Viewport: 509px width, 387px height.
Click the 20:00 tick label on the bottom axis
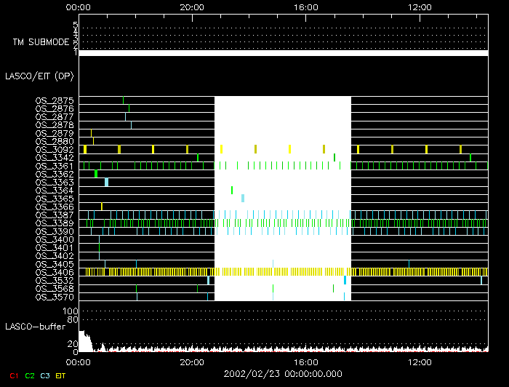(x=192, y=362)
